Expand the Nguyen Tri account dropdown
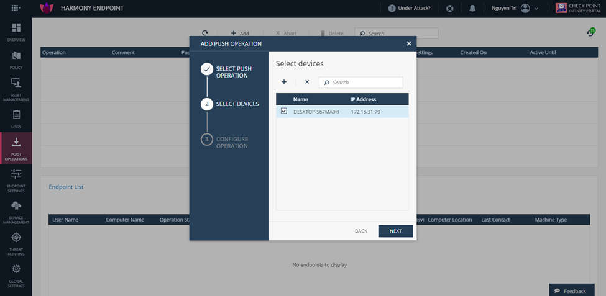Screen dimensions: 606x296 click(536, 9)
